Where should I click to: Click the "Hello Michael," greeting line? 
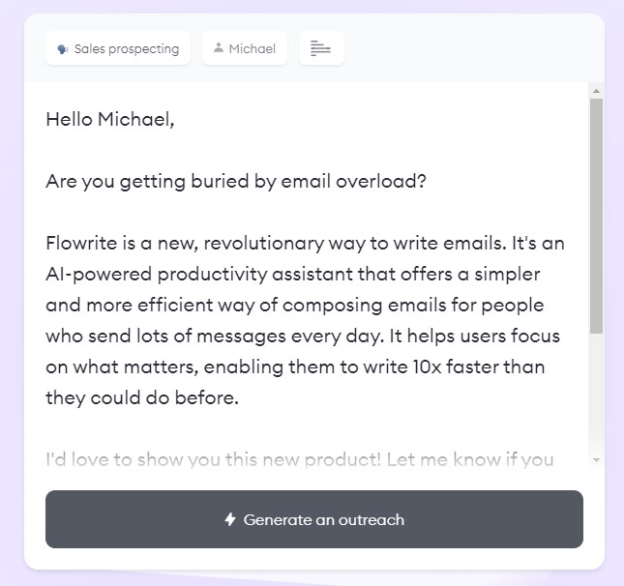click(109, 120)
